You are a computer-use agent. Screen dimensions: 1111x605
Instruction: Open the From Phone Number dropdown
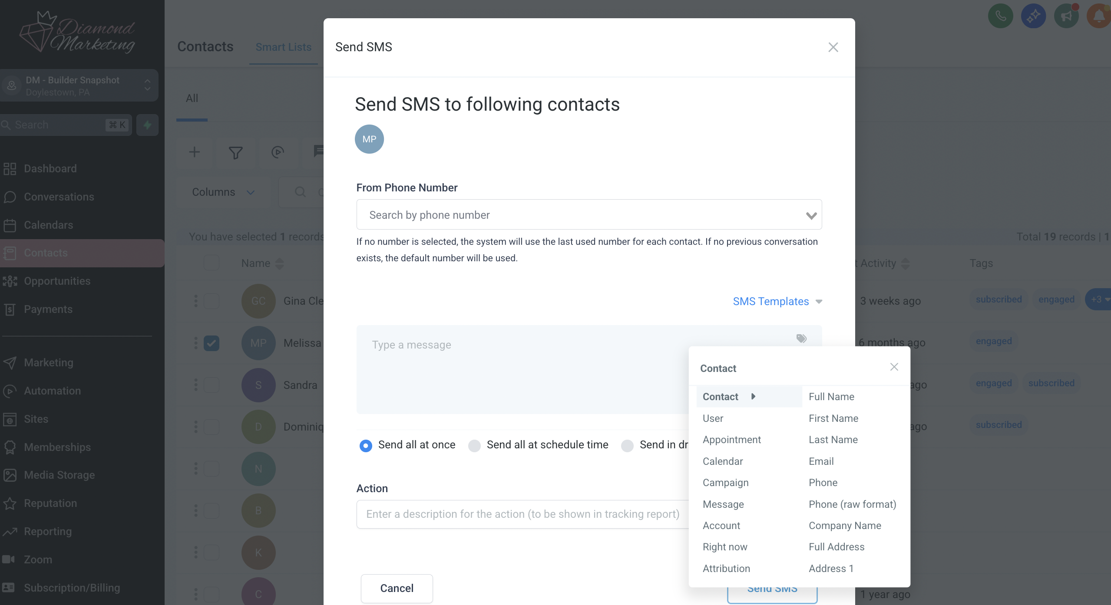click(x=589, y=214)
